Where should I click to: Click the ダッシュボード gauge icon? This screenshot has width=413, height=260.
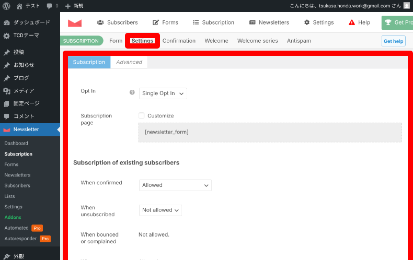point(7,22)
